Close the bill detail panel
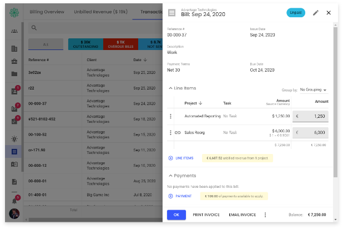The width and height of the screenshot is (343, 229). coord(329,13)
